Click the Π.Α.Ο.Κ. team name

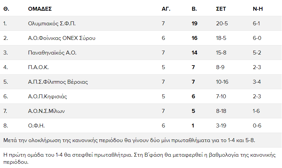coord(38,67)
